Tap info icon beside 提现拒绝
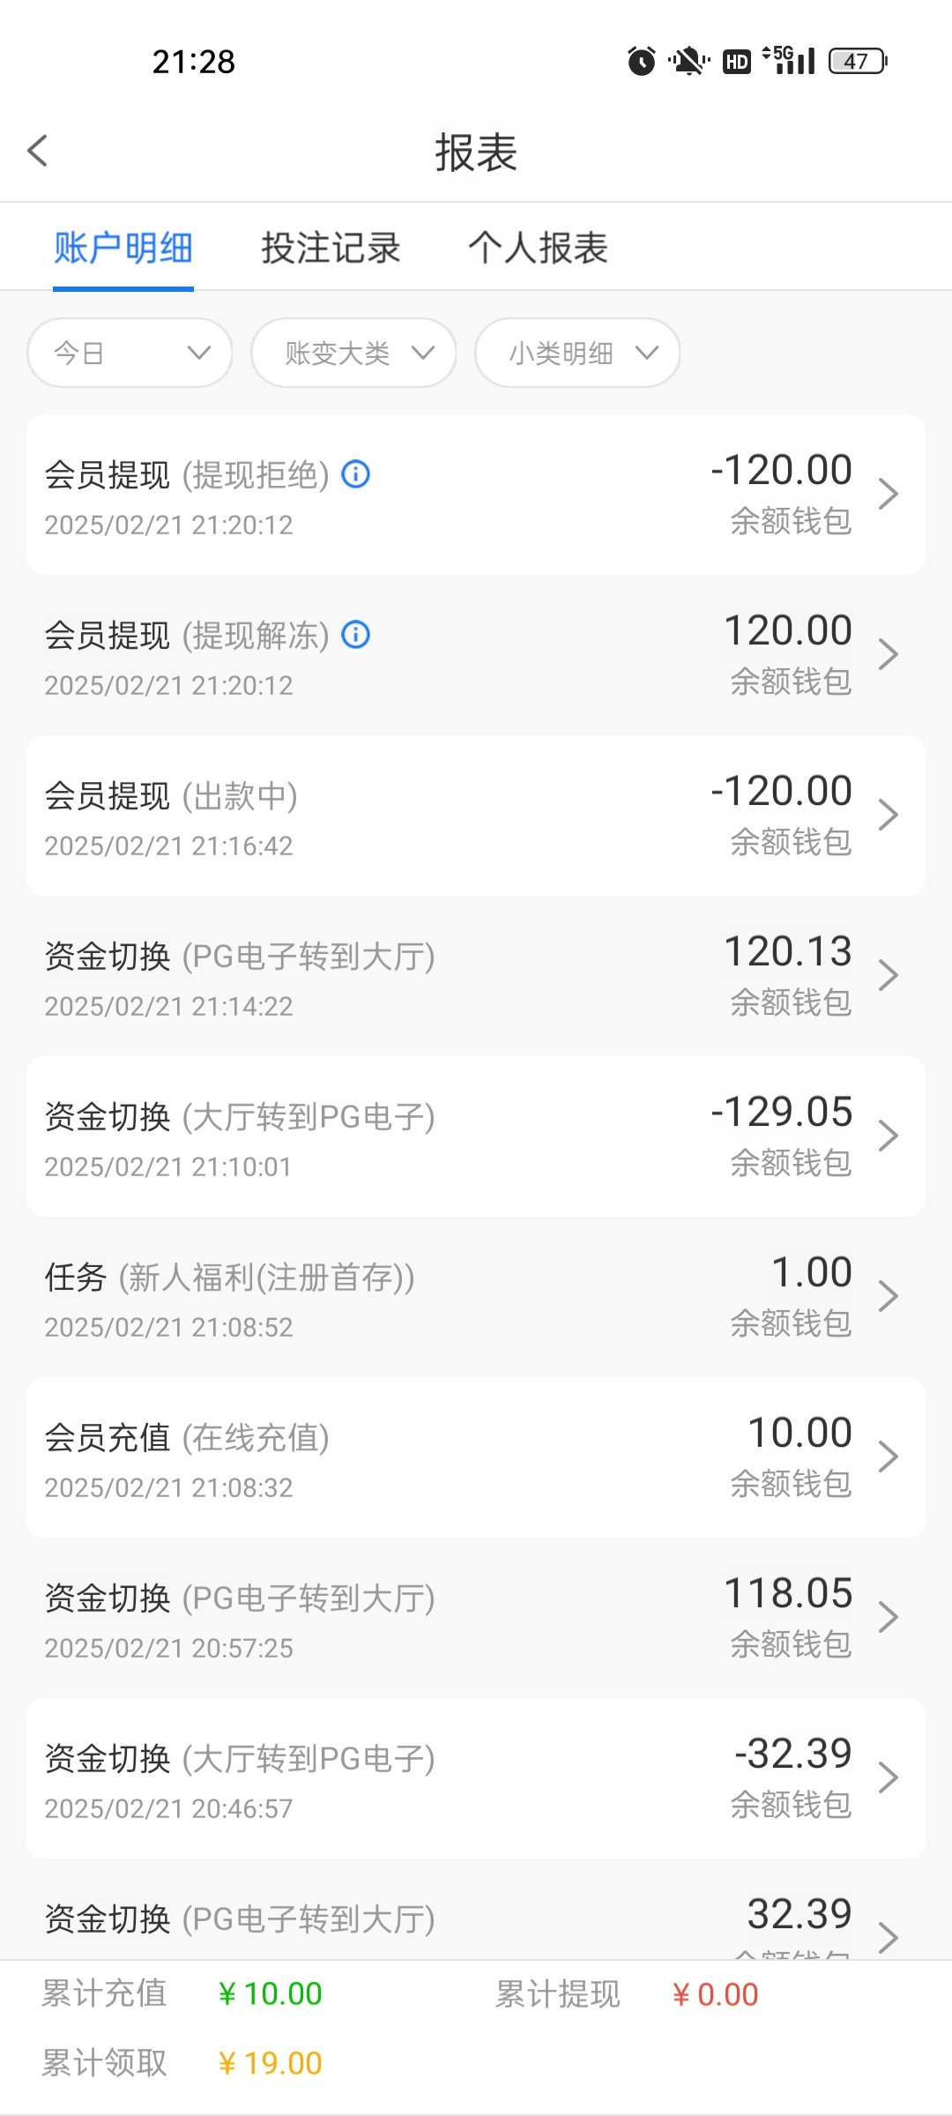The image size is (952, 2116). point(356,474)
